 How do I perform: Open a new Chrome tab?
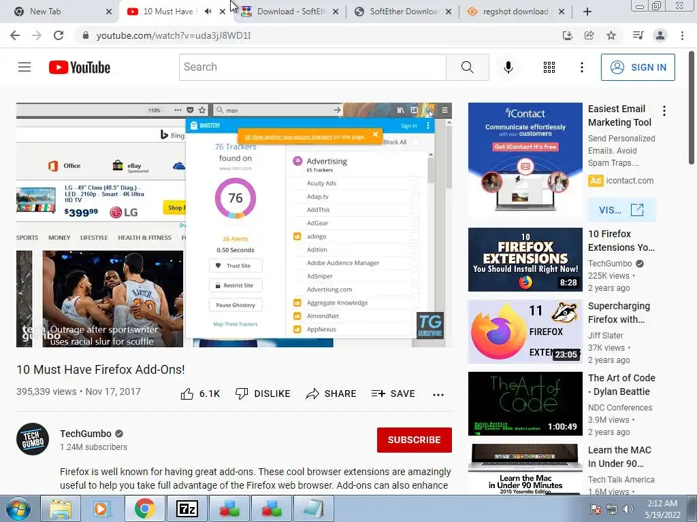(x=587, y=12)
